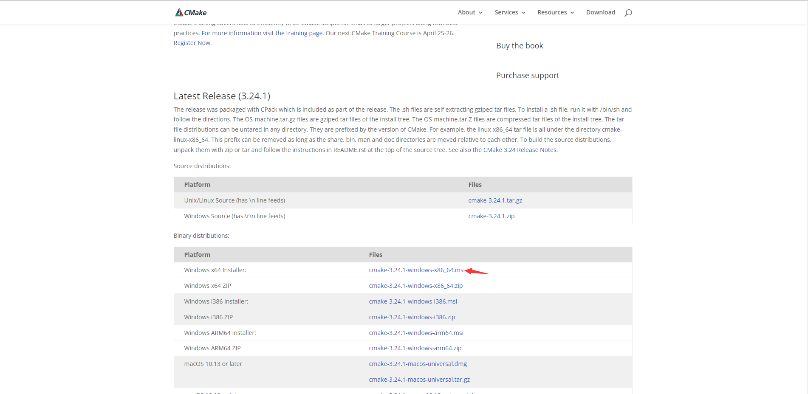
Task: Click 'Unix/Linux Source (has \n line feeds)' cell
Action: 234,200
